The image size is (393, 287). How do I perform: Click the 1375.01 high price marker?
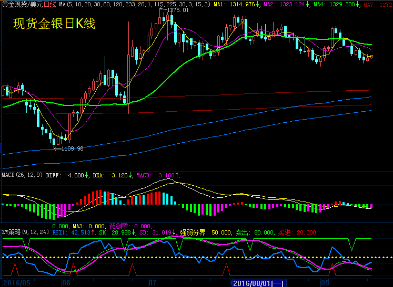[177, 10]
